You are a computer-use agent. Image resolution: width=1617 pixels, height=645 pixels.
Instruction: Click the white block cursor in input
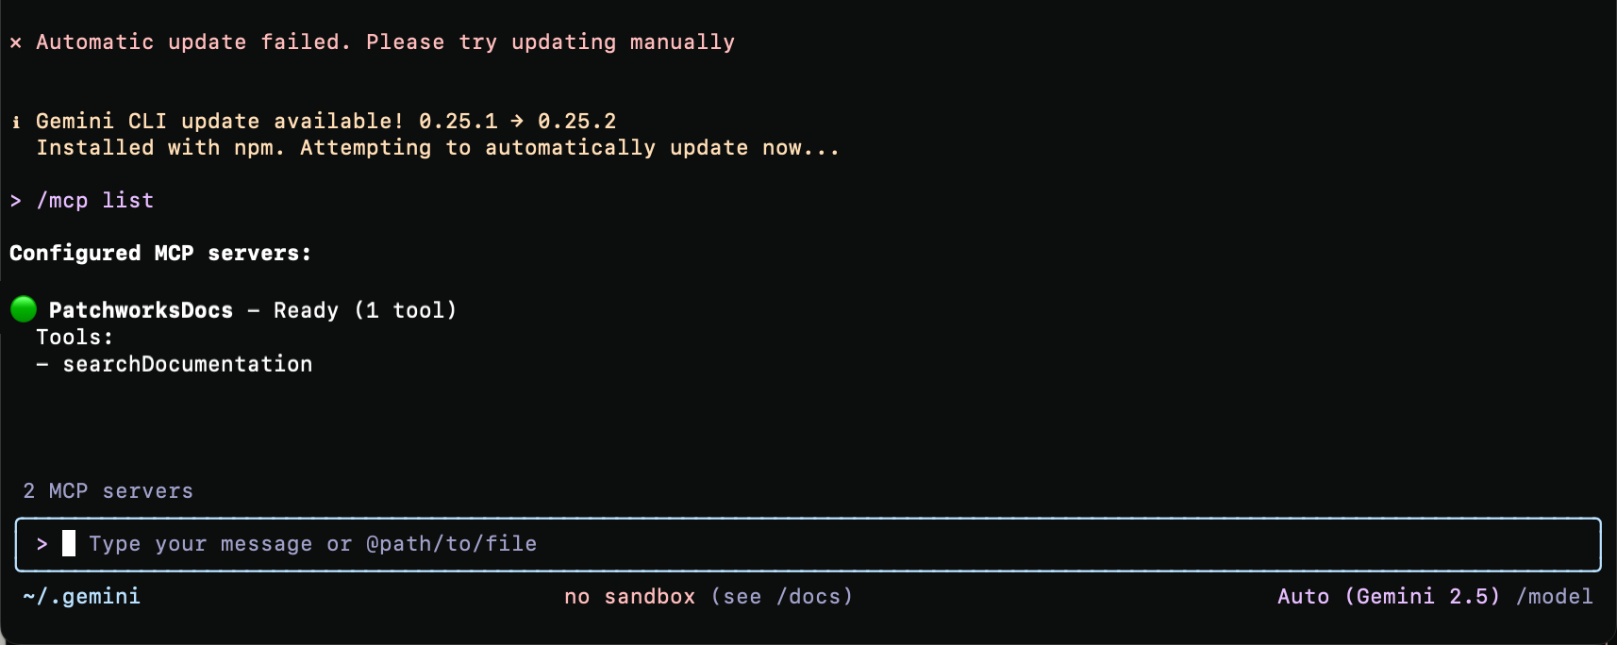pos(69,543)
